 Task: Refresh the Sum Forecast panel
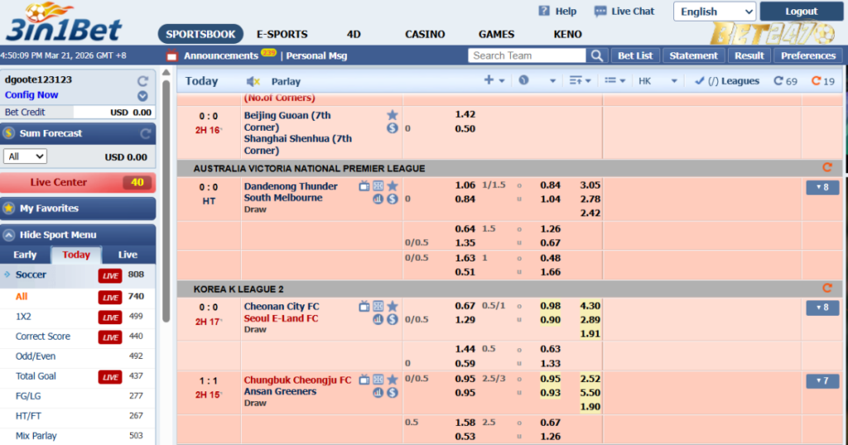146,133
